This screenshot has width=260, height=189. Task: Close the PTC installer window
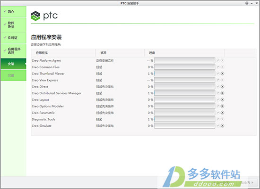pos(256,3)
